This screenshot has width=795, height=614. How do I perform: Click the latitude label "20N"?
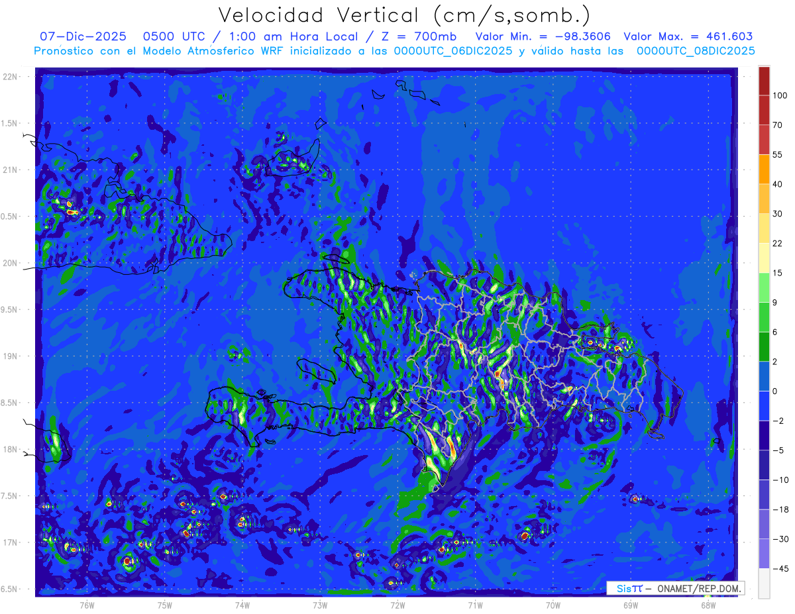click(x=11, y=263)
